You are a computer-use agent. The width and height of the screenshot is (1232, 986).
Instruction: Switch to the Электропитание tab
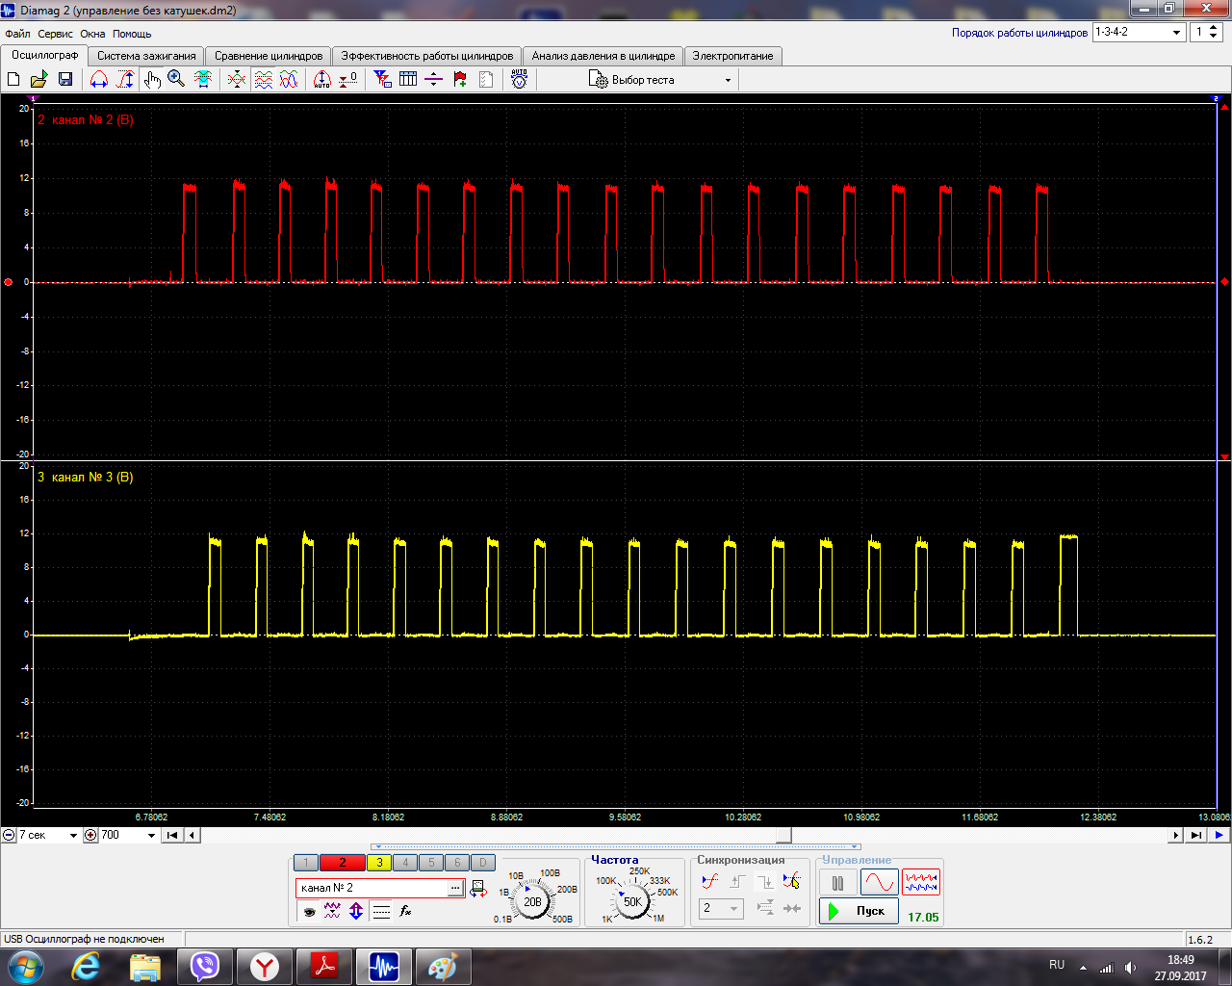pos(732,56)
